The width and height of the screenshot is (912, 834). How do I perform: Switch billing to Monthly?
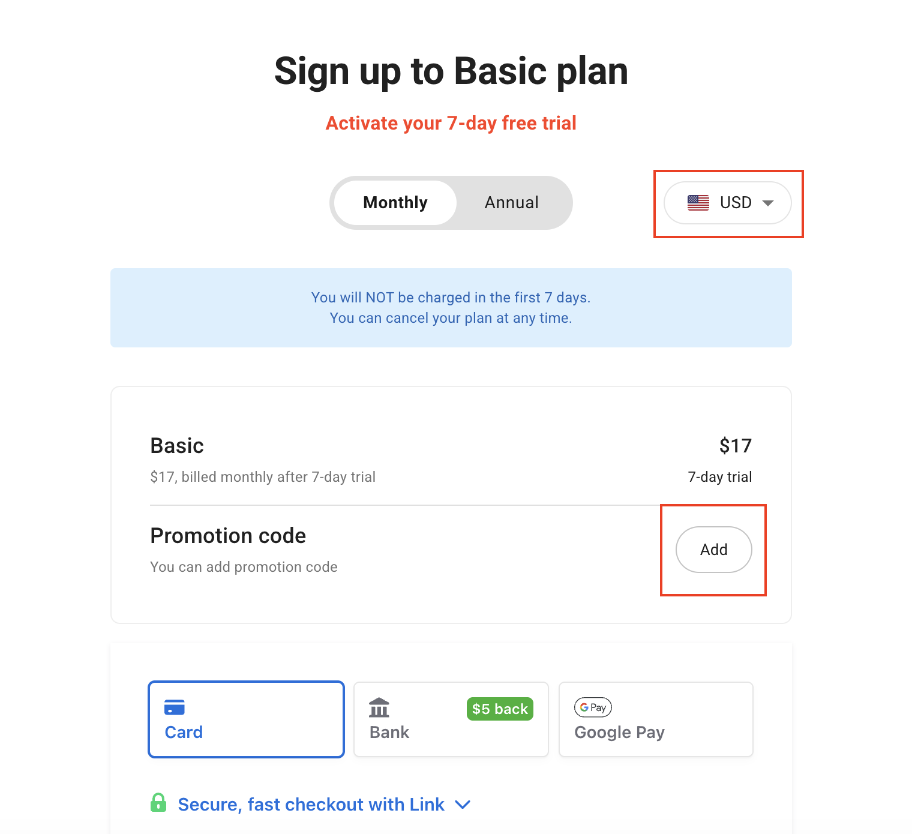tap(395, 203)
